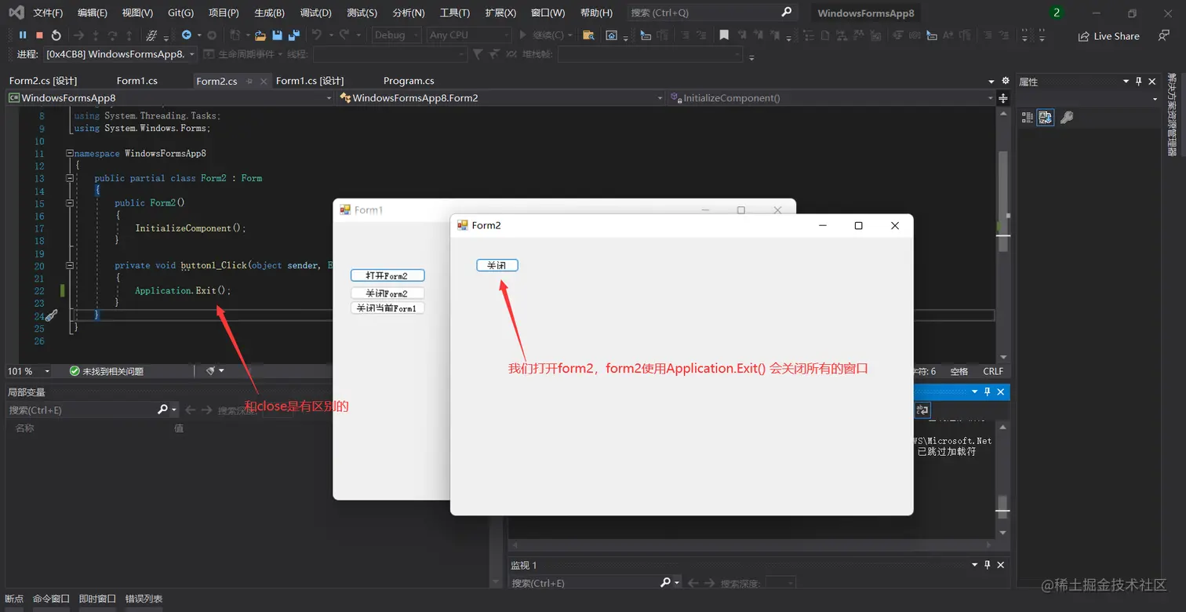The width and height of the screenshot is (1186, 612).
Task: Click the Visual Studio logo icon
Action: click(16, 13)
